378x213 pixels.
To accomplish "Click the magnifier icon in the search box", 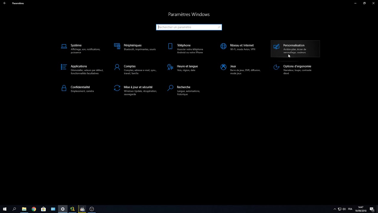I will (219, 27).
